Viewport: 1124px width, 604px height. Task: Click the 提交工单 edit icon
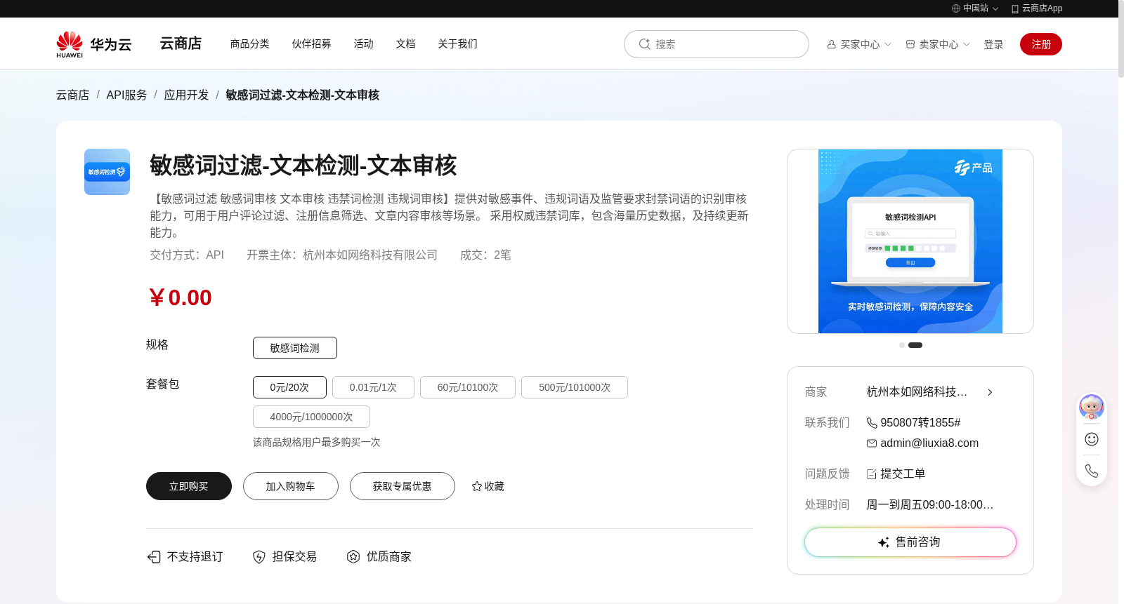872,474
